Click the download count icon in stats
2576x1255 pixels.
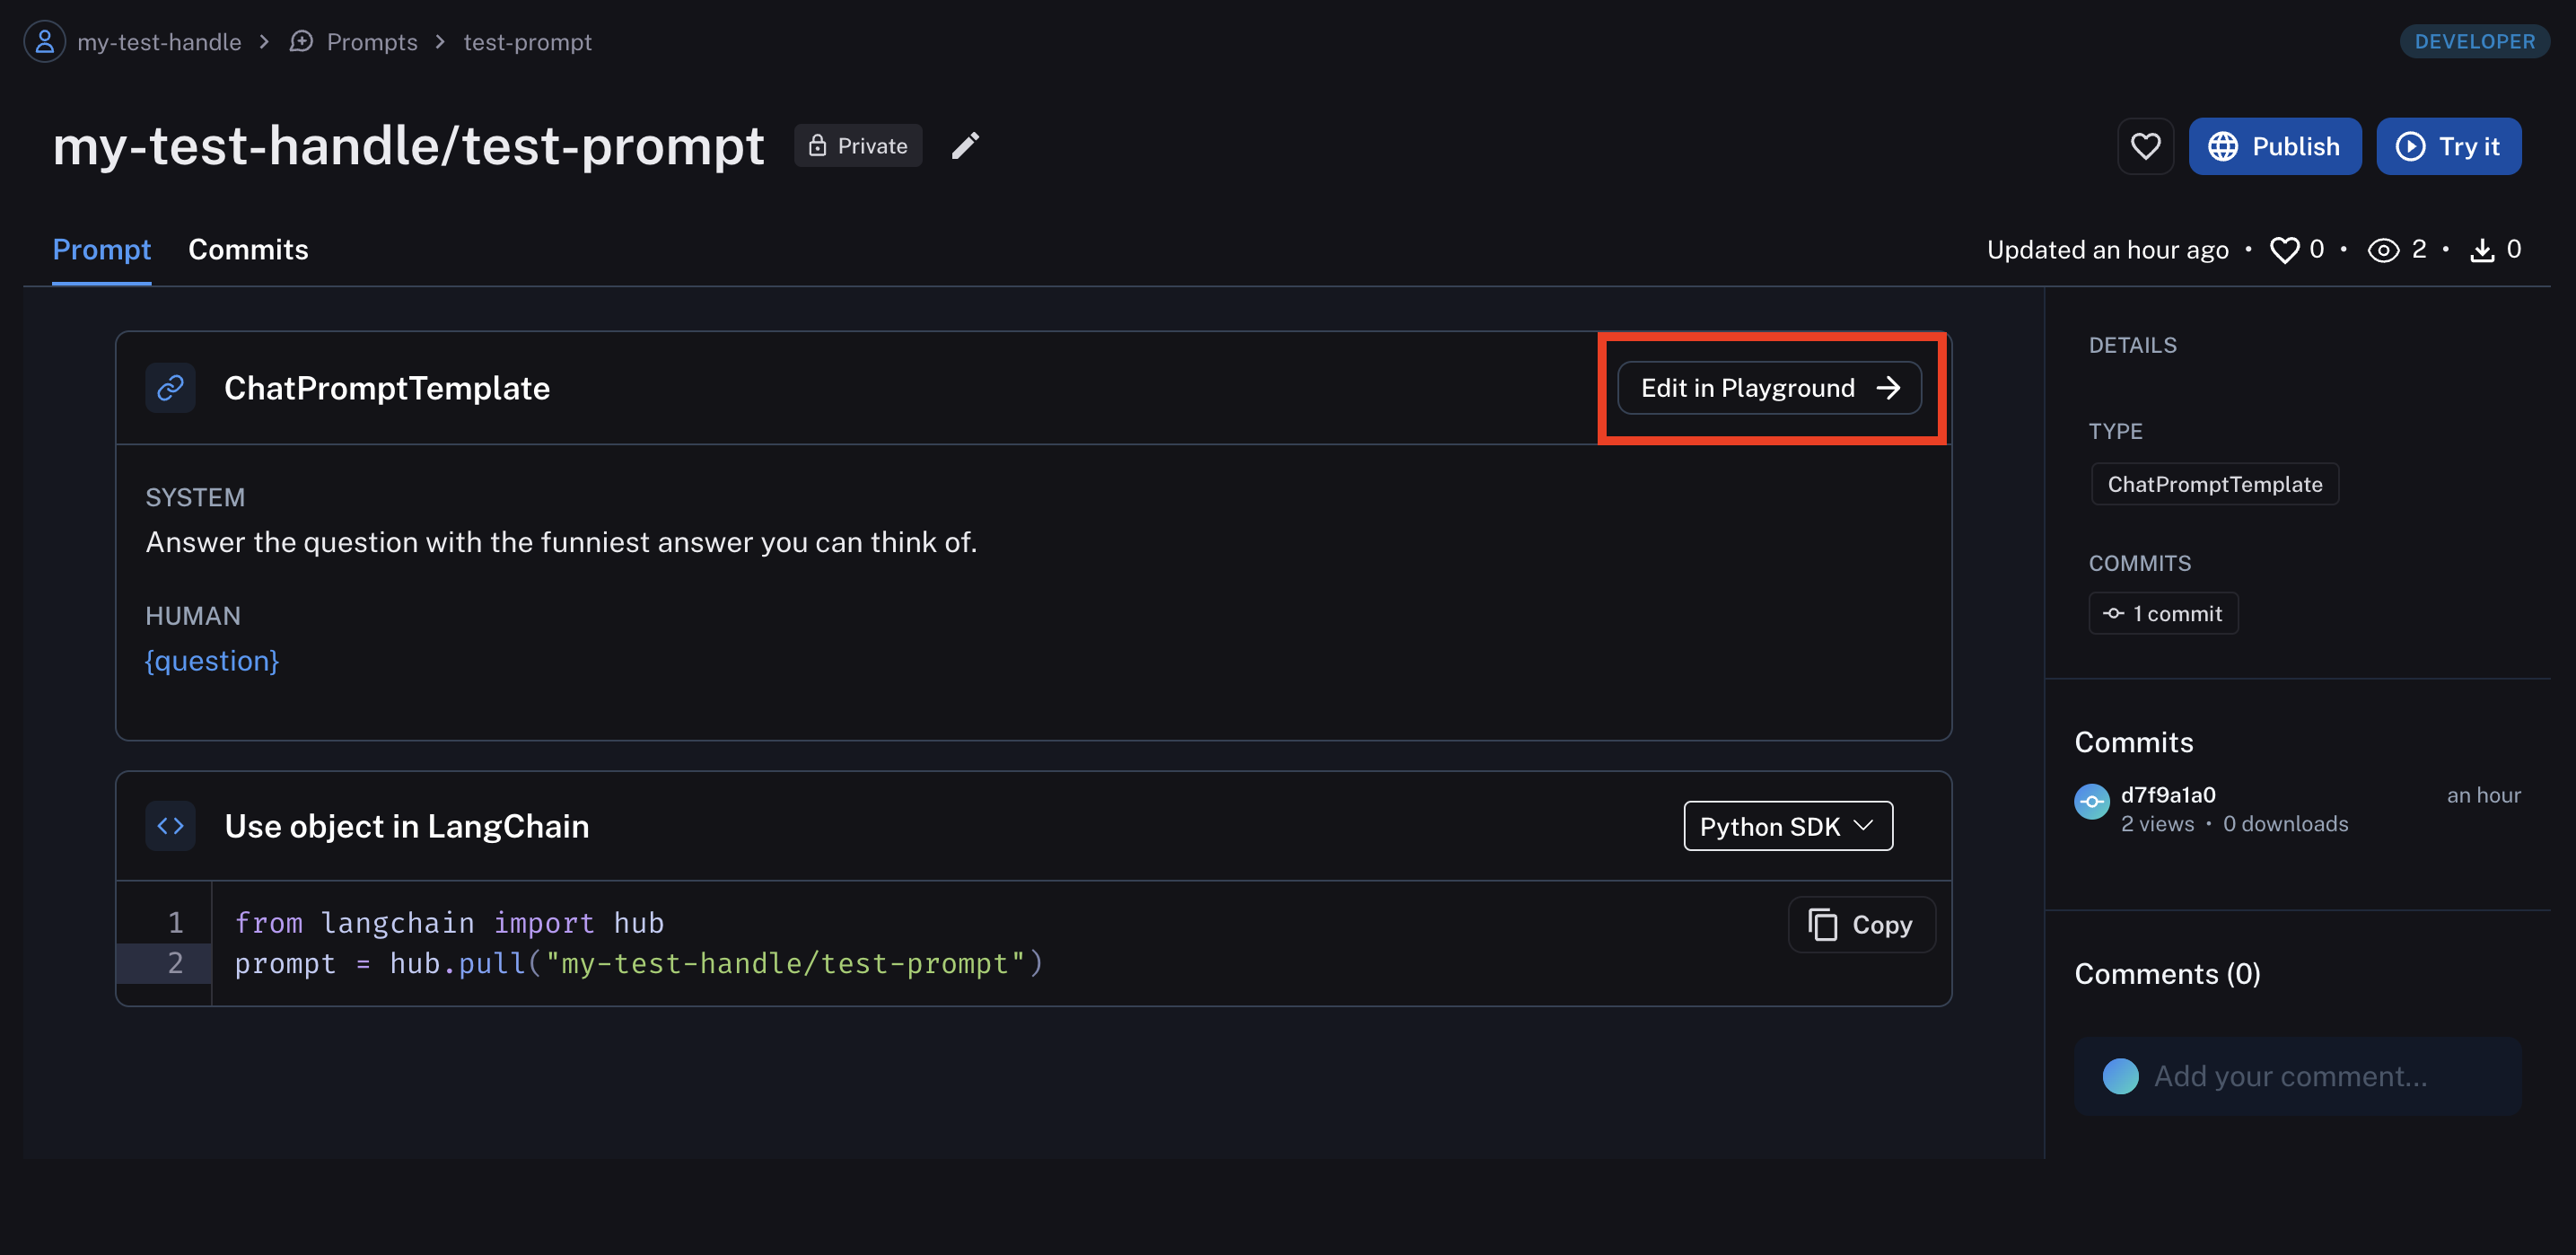pyautogui.click(x=2482, y=250)
